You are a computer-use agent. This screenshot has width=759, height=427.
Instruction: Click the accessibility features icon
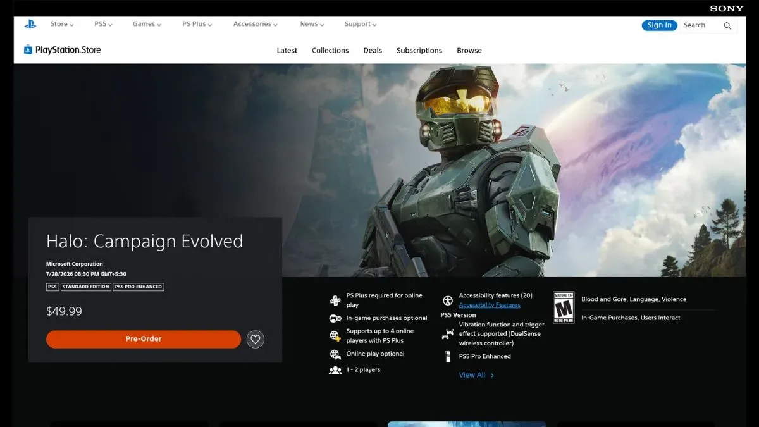click(x=448, y=300)
